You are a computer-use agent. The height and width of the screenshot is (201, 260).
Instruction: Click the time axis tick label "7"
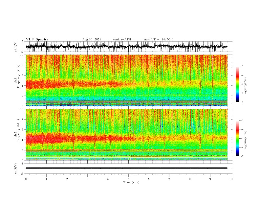tap(169, 179)
